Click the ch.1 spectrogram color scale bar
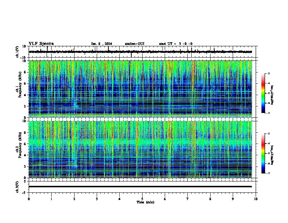 point(263,93)
